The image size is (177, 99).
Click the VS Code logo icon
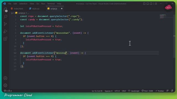(x=4, y=4)
